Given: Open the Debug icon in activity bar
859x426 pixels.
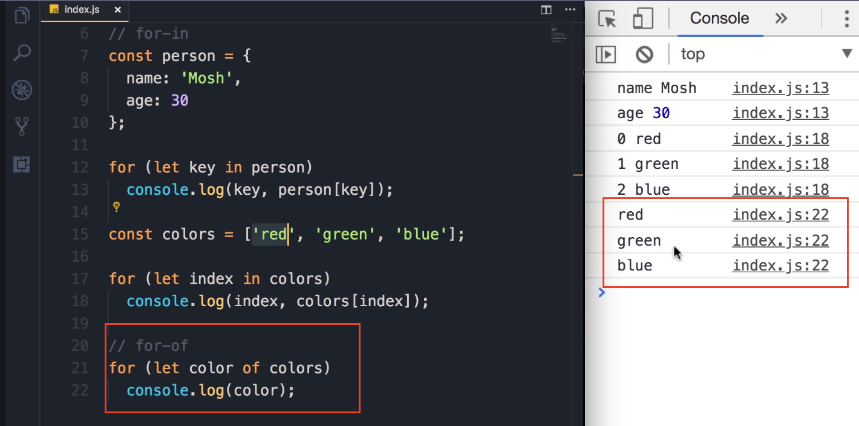Looking at the screenshot, I should click(x=22, y=90).
